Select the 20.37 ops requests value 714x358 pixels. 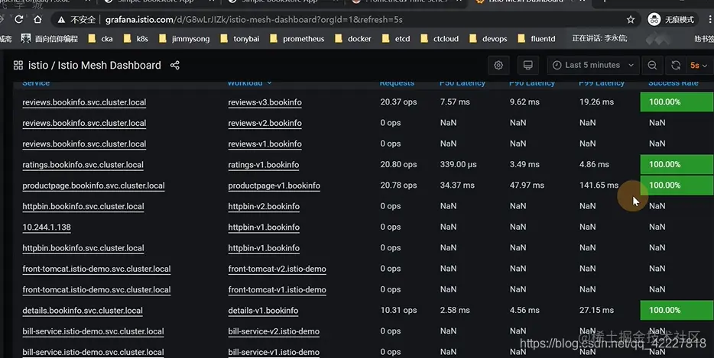[x=398, y=102]
